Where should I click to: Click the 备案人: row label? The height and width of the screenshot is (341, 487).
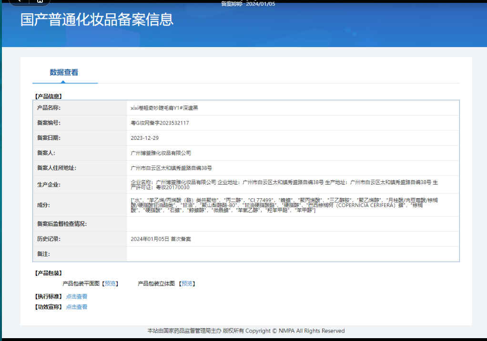pos(46,153)
